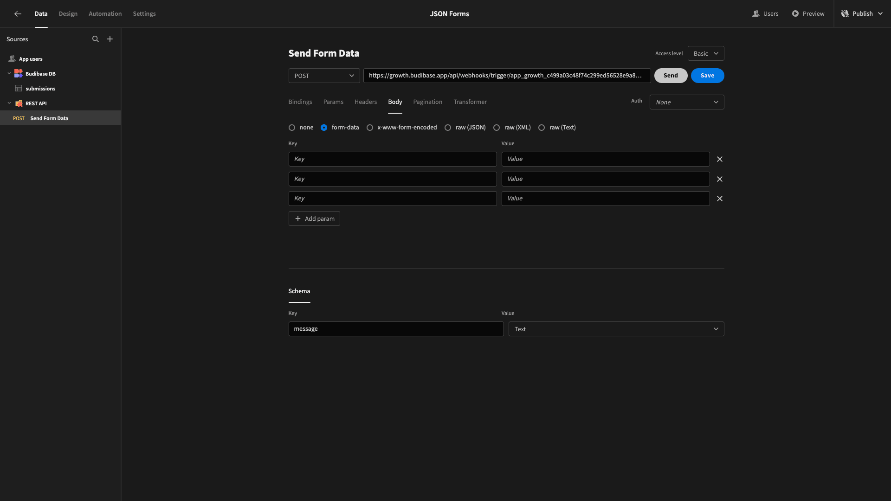Click the first Value input field
Image resolution: width=891 pixels, height=501 pixels.
tap(606, 159)
